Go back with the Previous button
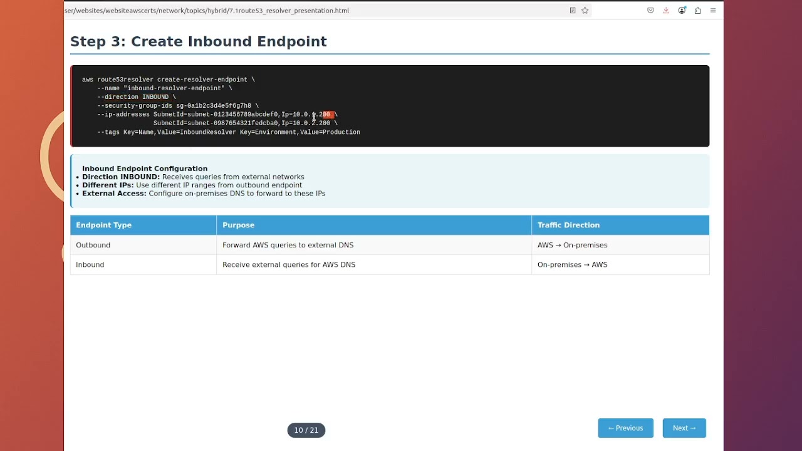This screenshot has height=451, width=802. pyautogui.click(x=625, y=428)
